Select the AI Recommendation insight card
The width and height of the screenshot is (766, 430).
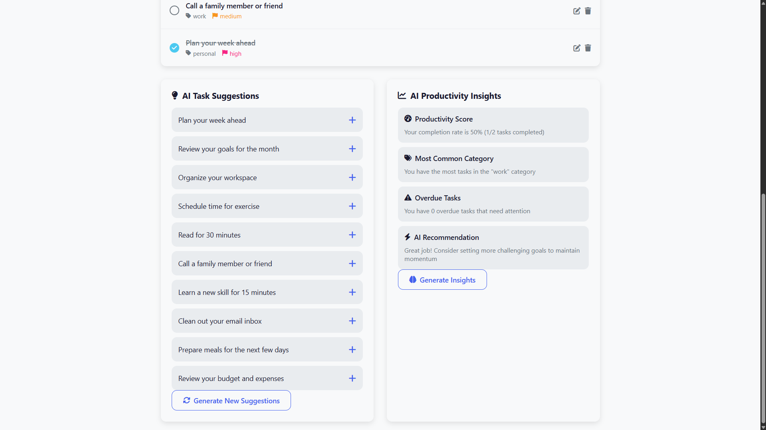tap(493, 247)
